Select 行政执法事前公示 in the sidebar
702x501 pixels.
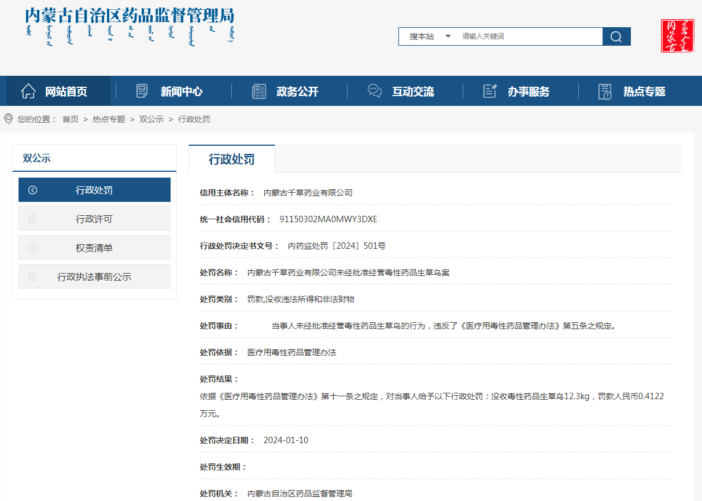click(94, 277)
